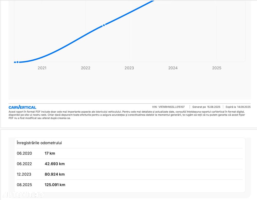Select the first data point at the chart's left edge
The image size is (257, 200).
17,62
